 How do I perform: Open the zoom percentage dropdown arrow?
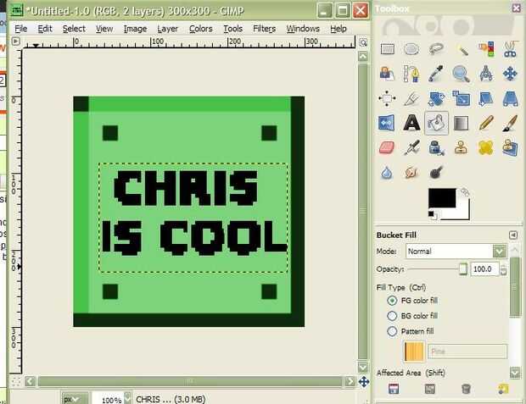click(128, 398)
